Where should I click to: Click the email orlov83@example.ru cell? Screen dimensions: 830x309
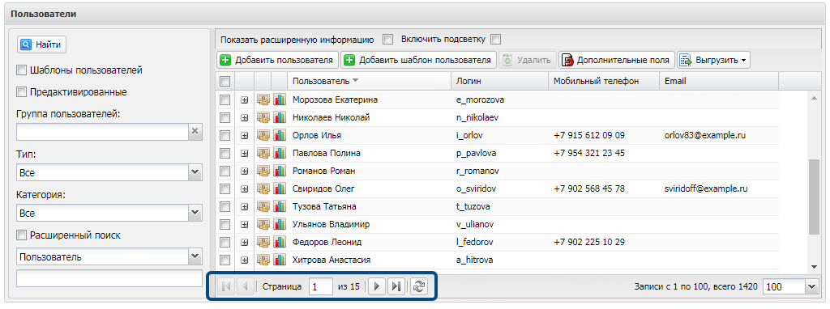(x=705, y=135)
